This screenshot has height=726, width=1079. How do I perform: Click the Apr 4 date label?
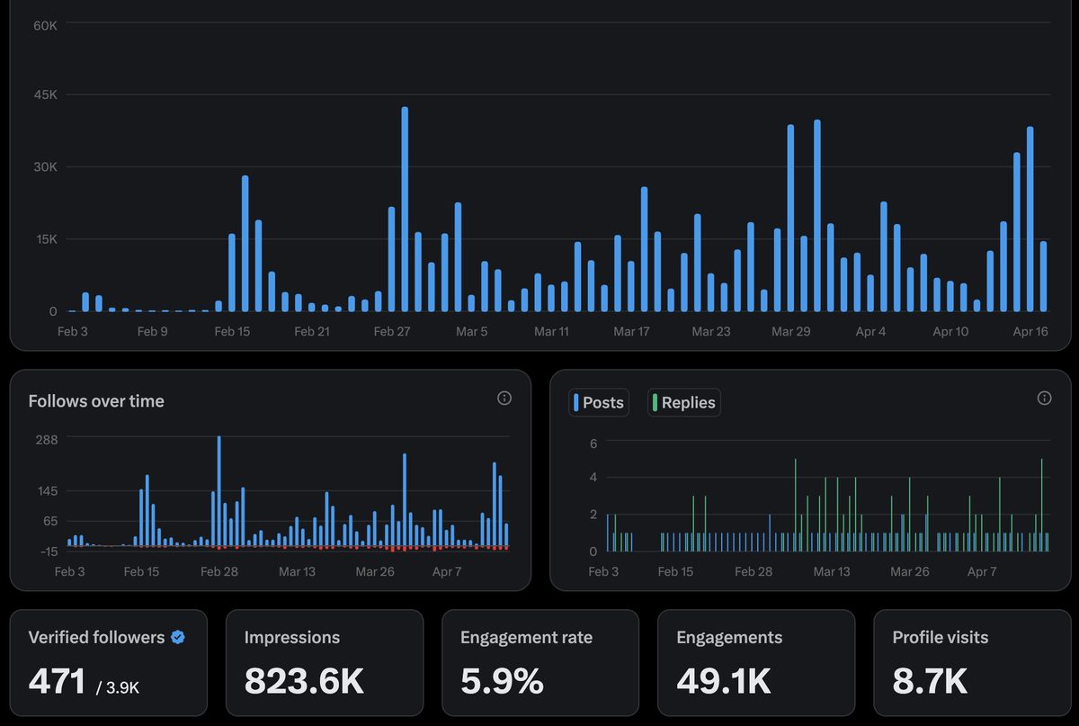click(870, 331)
